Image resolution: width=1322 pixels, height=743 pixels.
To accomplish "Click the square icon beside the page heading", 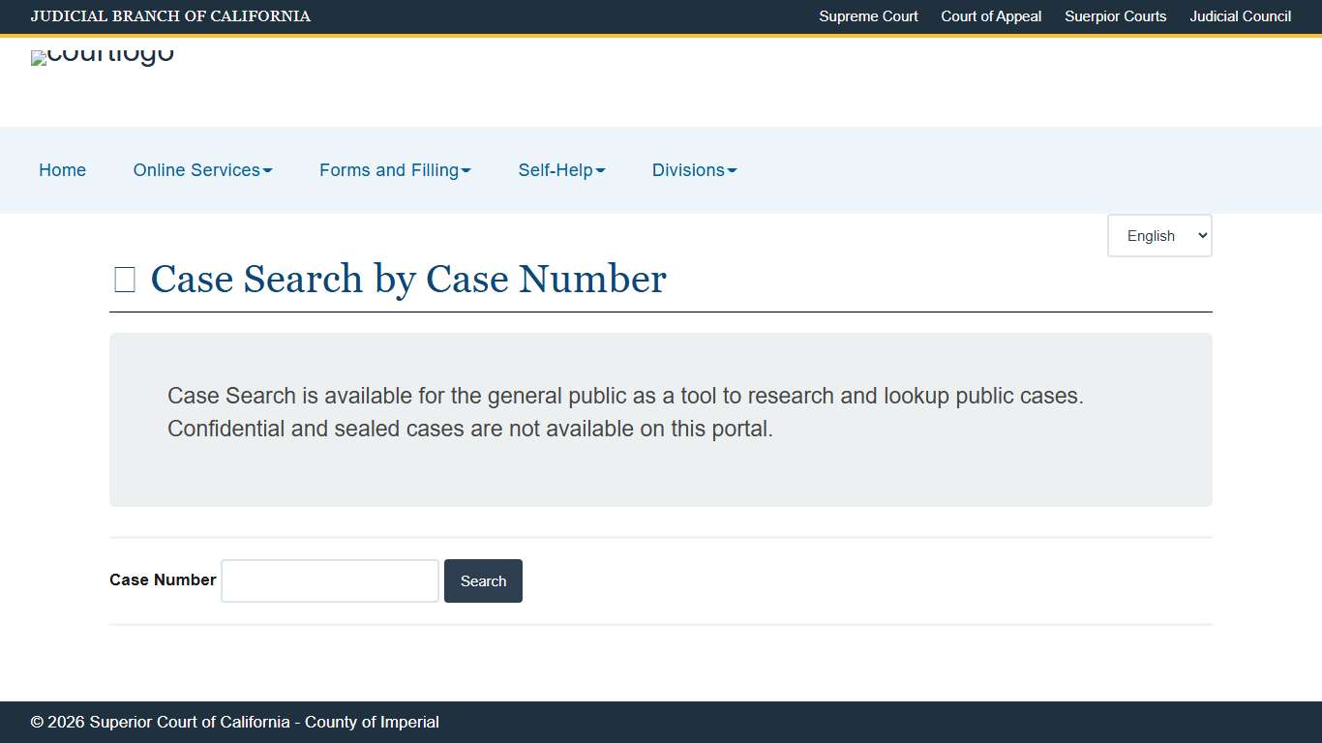I will [x=125, y=280].
